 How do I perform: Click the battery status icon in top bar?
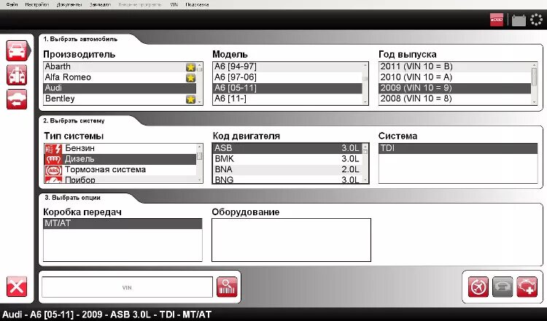(x=519, y=20)
